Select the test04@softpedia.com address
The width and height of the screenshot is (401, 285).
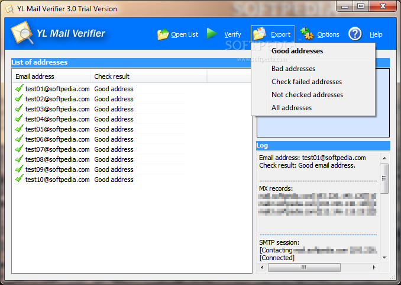57,119
